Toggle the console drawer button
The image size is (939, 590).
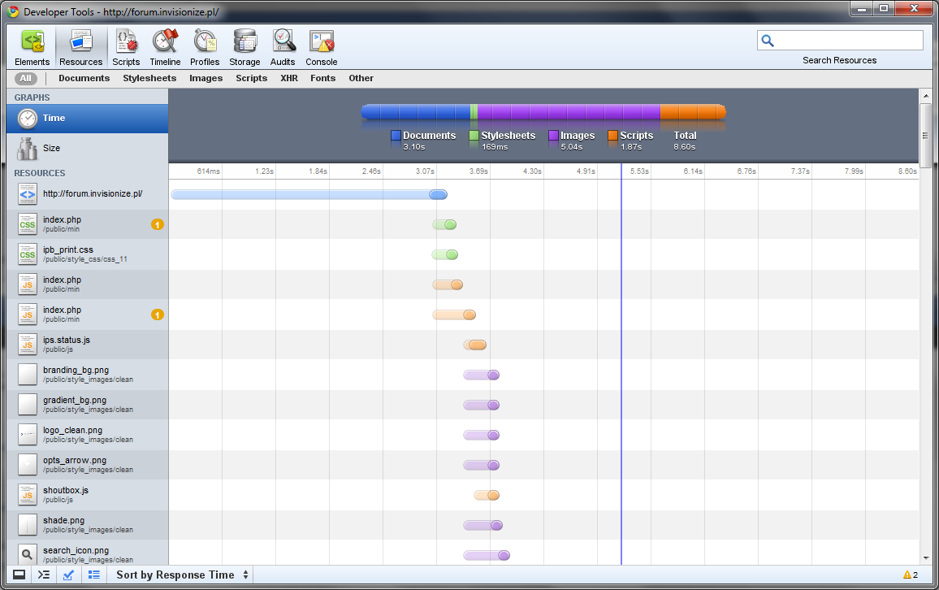tap(19, 575)
